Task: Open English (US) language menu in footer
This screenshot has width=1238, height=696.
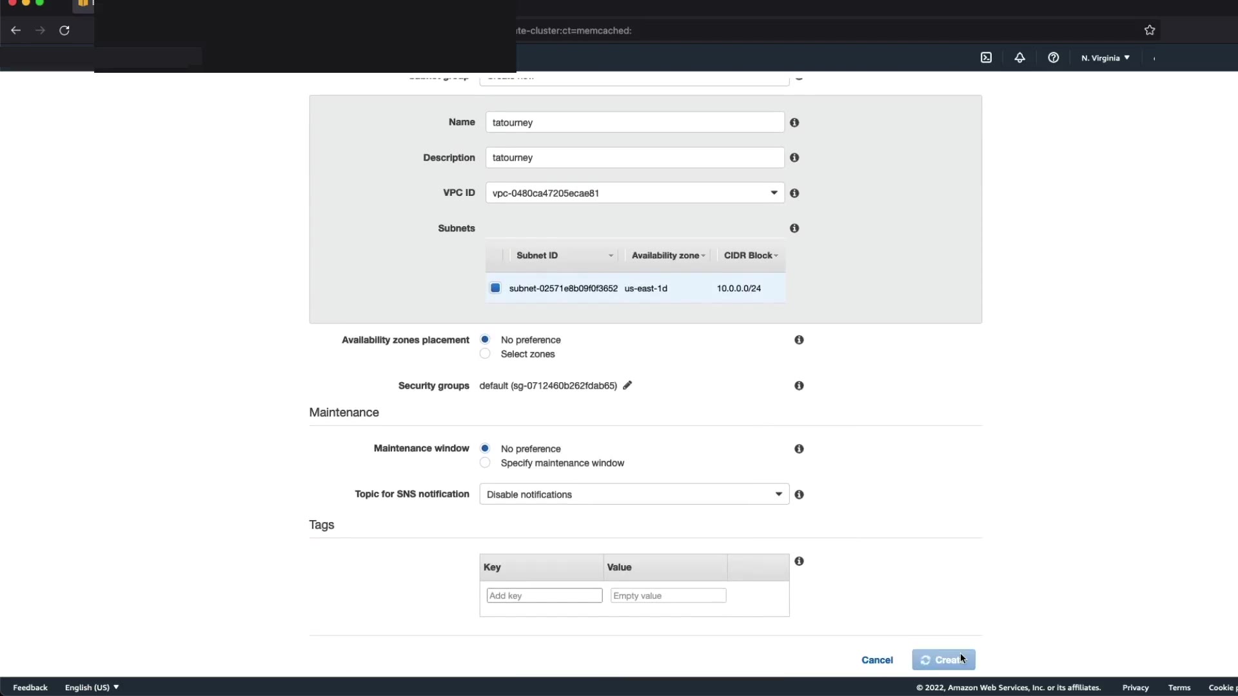Action: point(92,688)
